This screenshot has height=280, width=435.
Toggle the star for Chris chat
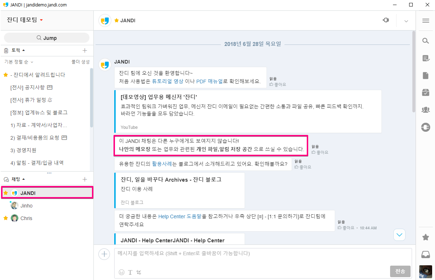click(5, 218)
